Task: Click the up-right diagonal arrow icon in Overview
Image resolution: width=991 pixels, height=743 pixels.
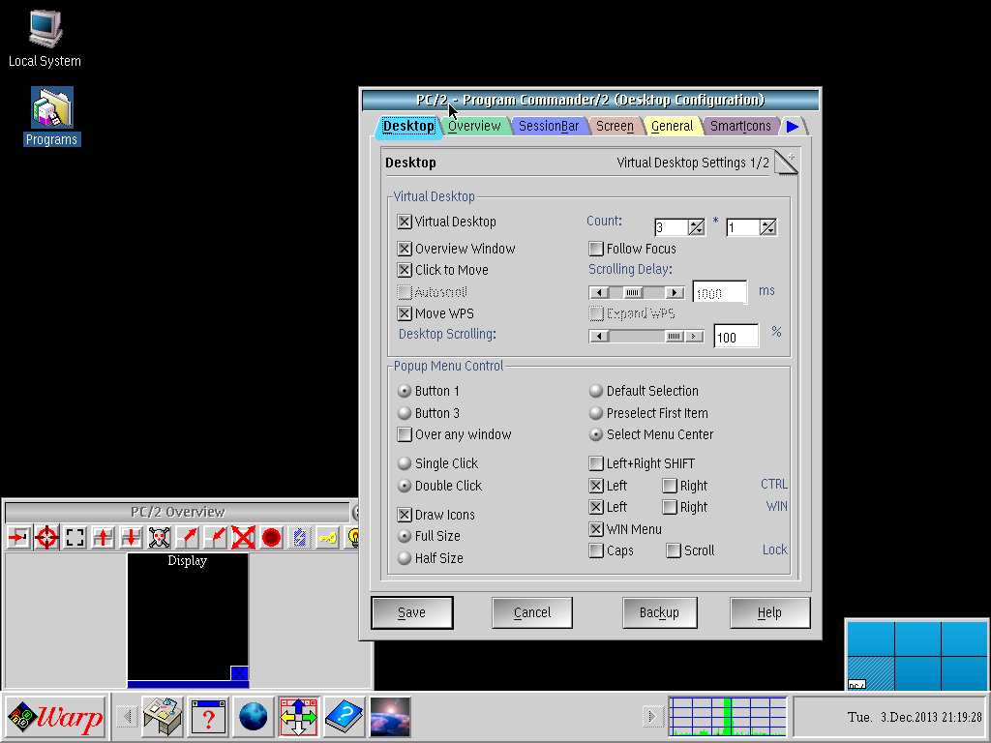Action: click(187, 537)
